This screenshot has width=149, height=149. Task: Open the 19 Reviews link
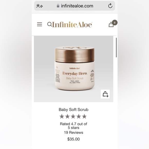tap(73, 133)
